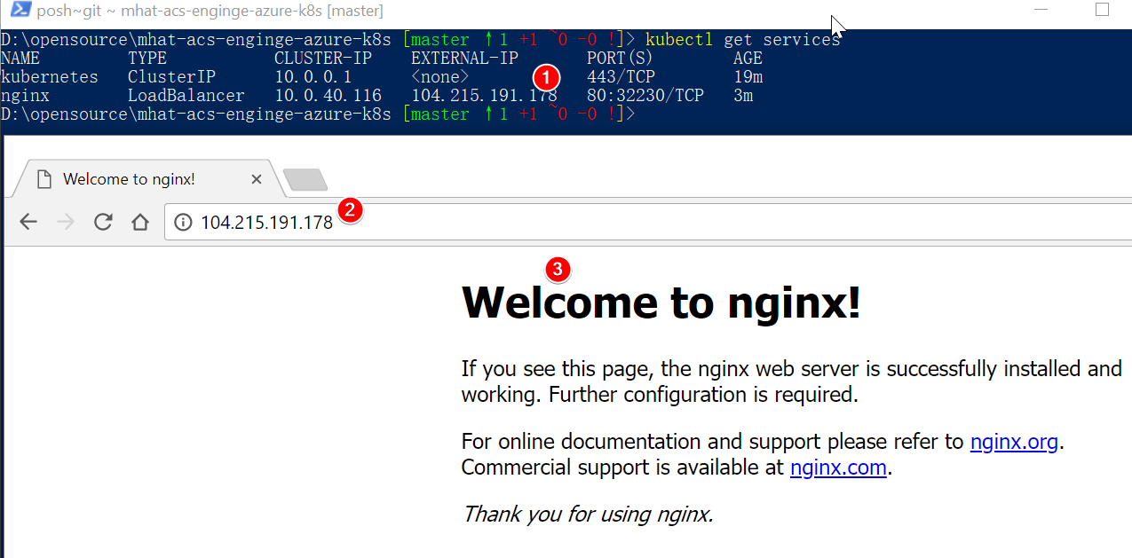Click the page icon on nginx tab
Screen dimensions: 1132x558
(43, 179)
